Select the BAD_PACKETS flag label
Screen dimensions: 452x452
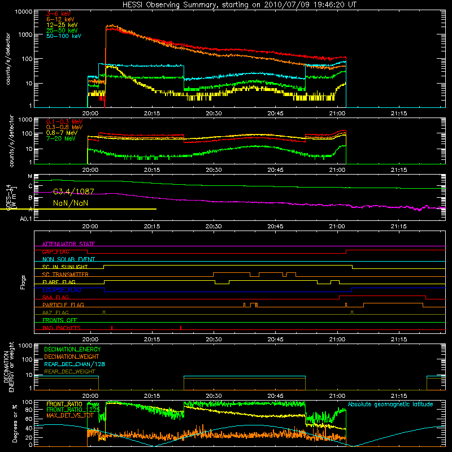coord(62,328)
